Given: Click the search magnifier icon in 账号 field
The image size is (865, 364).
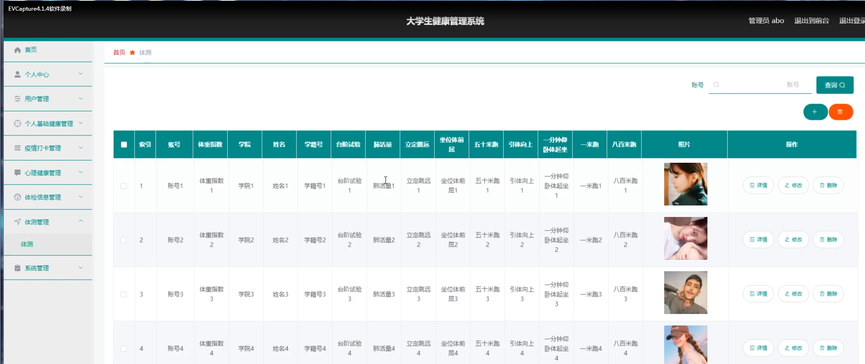Looking at the screenshot, I should 716,85.
